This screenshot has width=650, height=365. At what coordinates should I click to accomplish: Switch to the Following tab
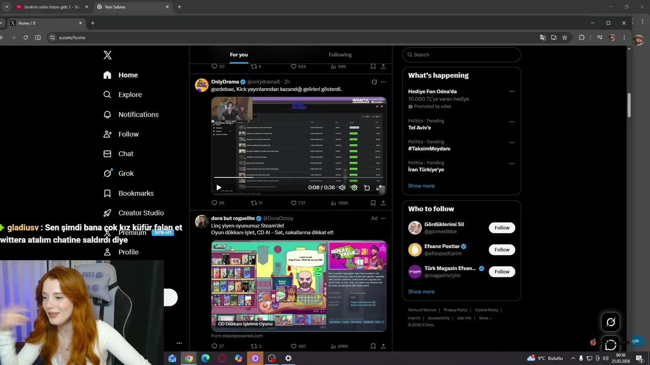[340, 55]
